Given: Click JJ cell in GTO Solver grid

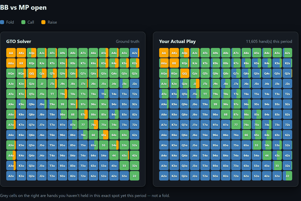Looking at the screenshot, I should 42,83.
